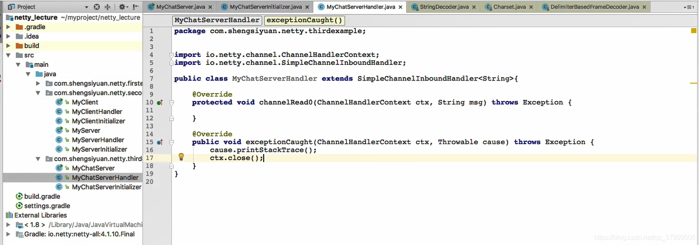This screenshot has width=699, height=245.
Task: Click the orange build folder icon
Action: (x=19, y=45)
